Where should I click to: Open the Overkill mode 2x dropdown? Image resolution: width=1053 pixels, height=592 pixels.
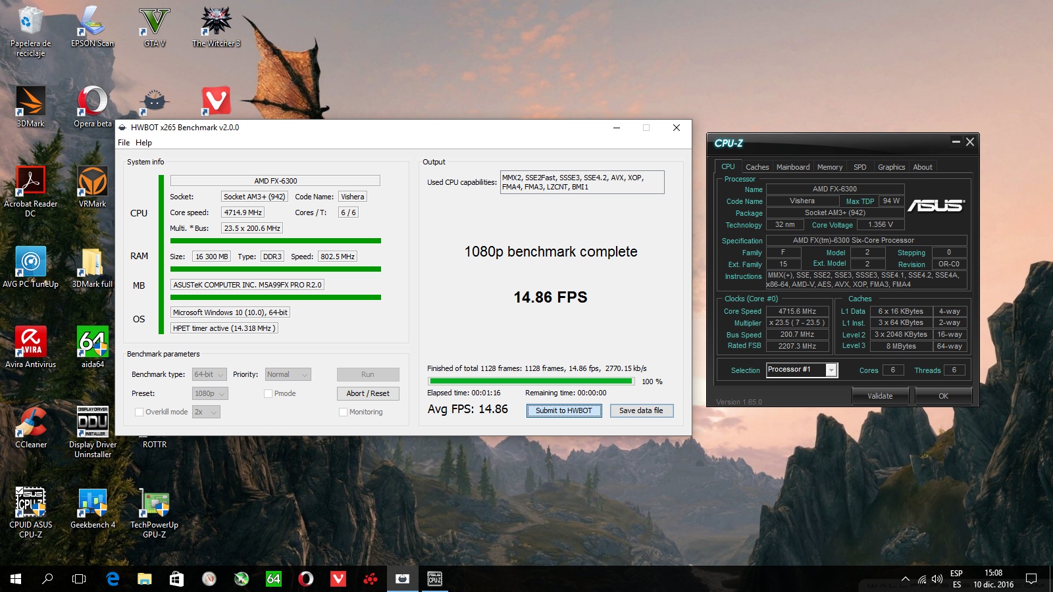(x=206, y=412)
